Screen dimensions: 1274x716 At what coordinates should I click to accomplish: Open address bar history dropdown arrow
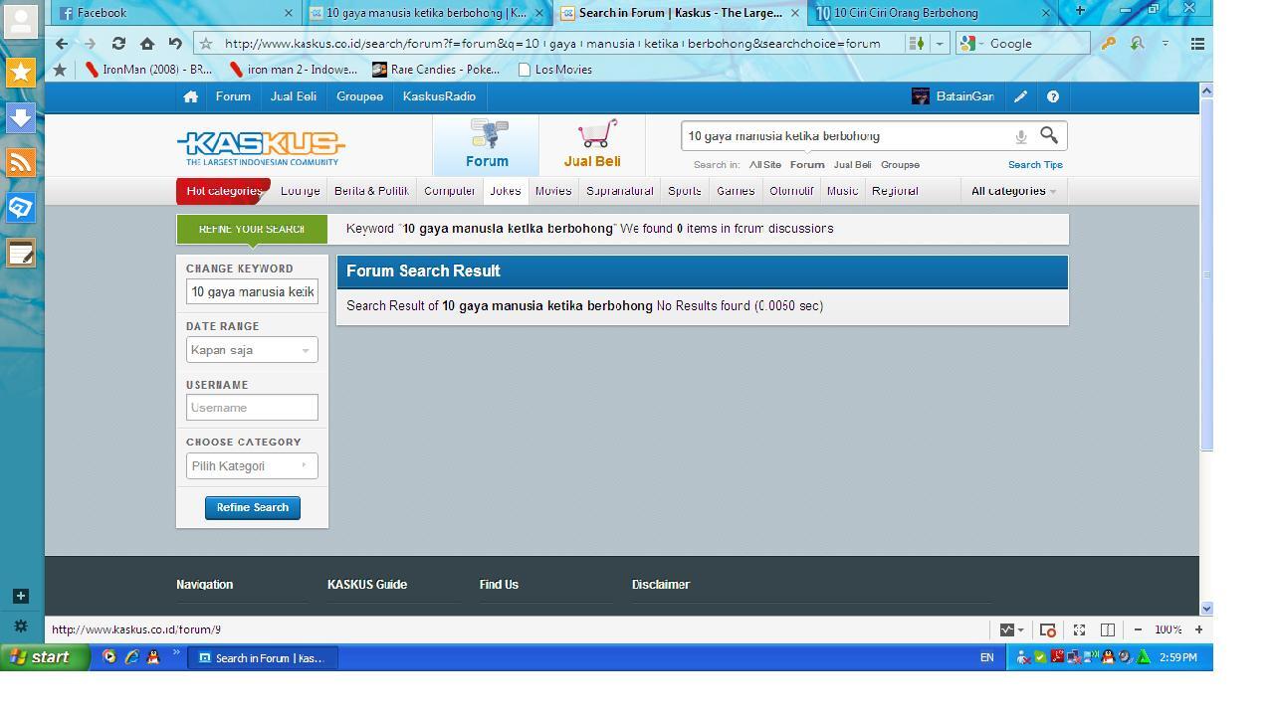(x=939, y=44)
